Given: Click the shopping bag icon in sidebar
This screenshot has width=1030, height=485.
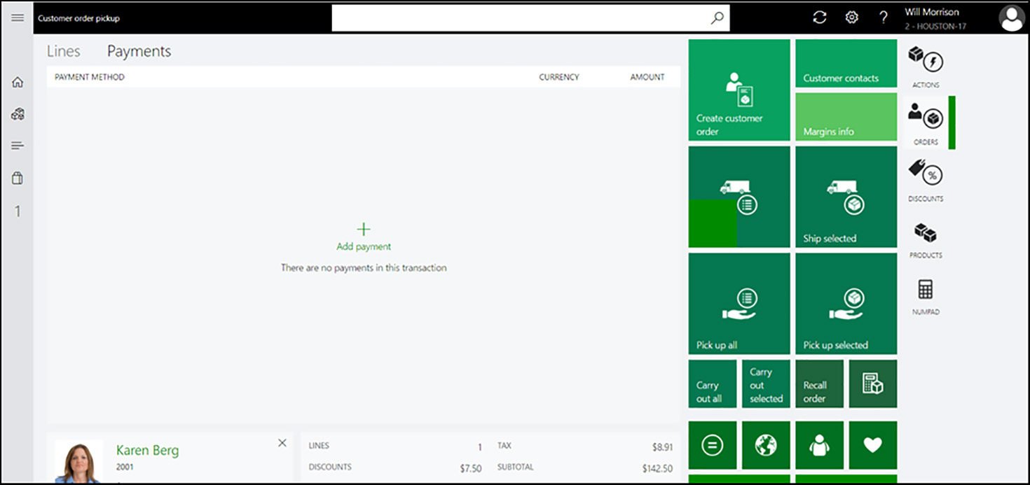Looking at the screenshot, I should coord(18,178).
